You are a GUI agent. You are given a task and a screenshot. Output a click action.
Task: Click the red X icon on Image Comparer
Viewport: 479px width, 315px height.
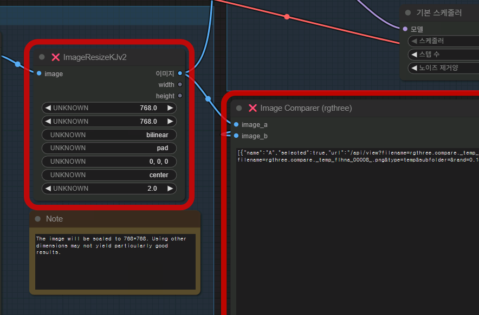point(252,108)
